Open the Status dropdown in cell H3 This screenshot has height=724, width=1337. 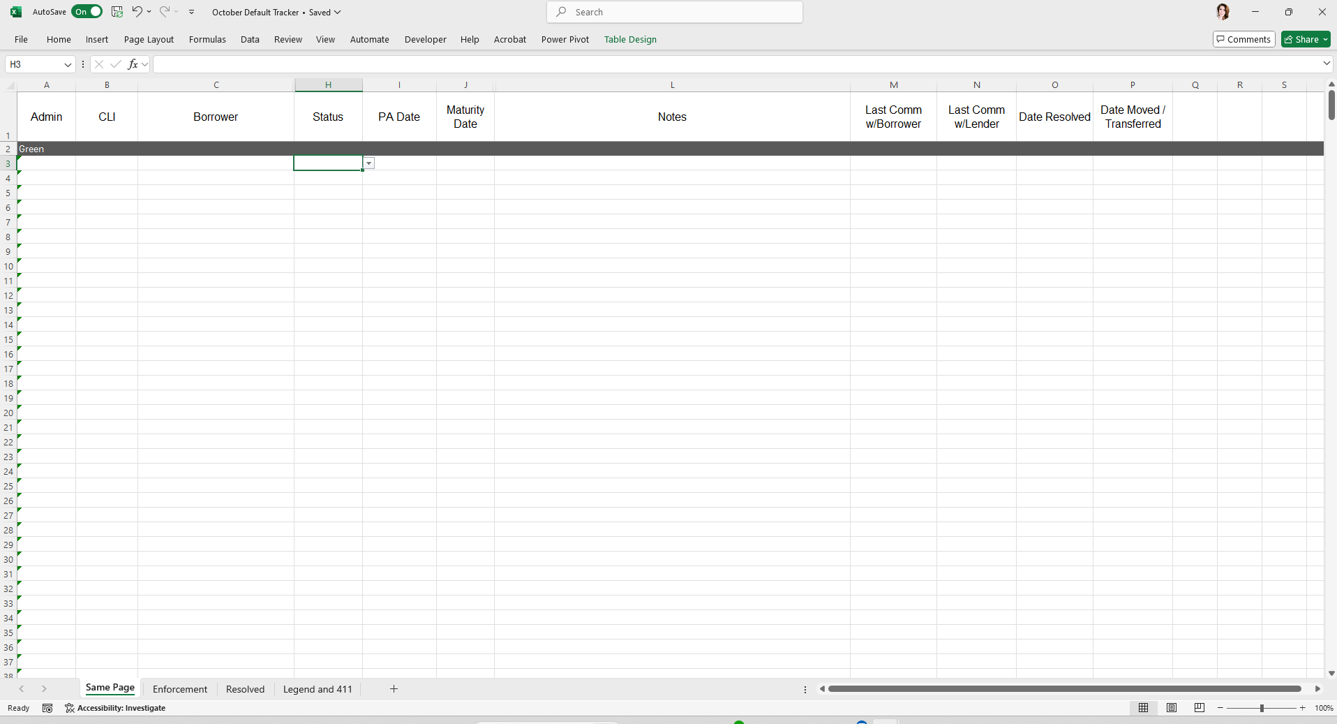(368, 163)
